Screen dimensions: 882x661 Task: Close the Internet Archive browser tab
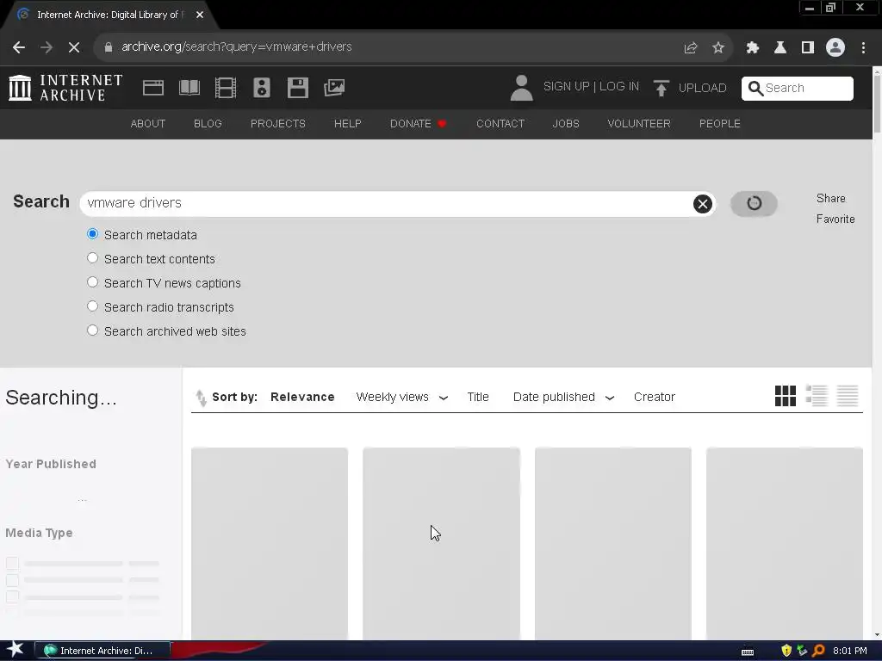[x=200, y=15]
